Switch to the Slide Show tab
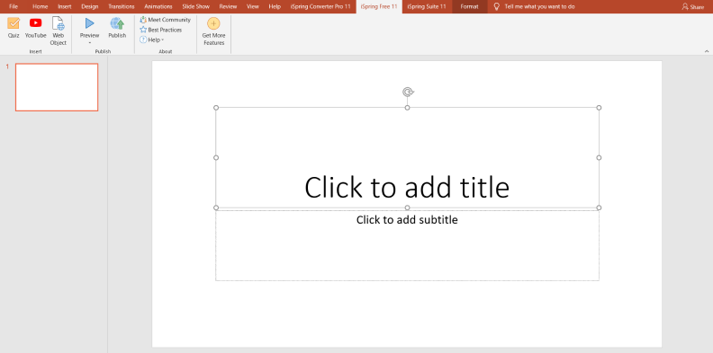This screenshot has height=353, width=713. click(x=195, y=7)
